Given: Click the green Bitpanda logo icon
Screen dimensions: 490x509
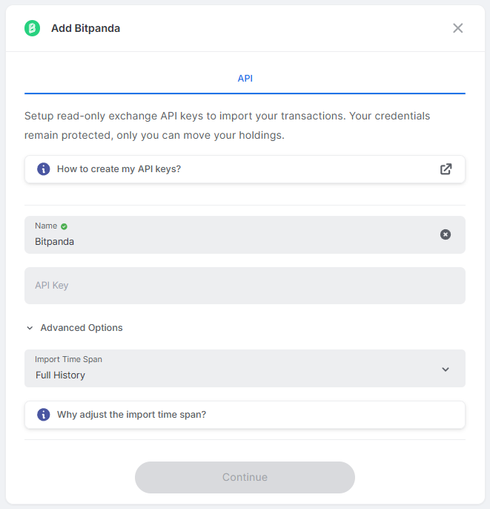Looking at the screenshot, I should click(32, 28).
